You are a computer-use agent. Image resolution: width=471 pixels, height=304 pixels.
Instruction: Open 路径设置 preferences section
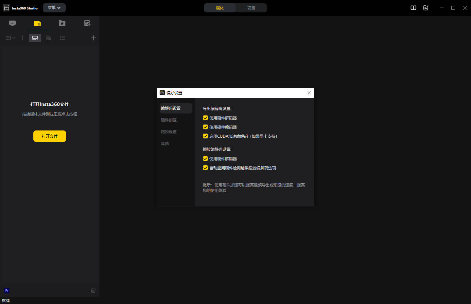(x=169, y=132)
